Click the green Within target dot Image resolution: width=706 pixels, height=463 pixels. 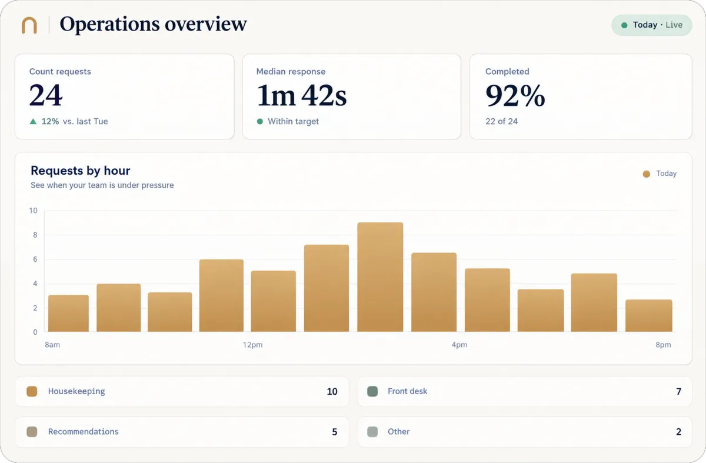(259, 121)
